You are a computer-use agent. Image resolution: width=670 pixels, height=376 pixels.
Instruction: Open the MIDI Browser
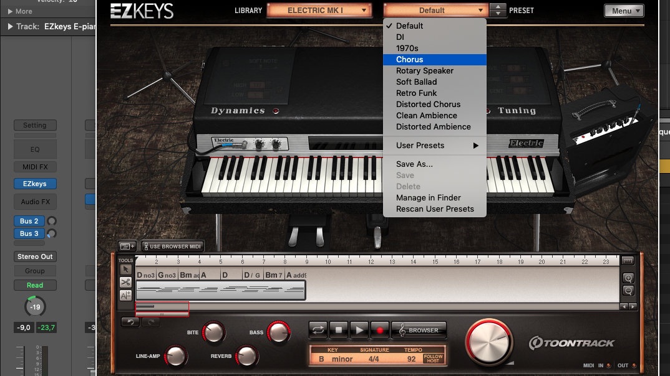click(x=418, y=330)
